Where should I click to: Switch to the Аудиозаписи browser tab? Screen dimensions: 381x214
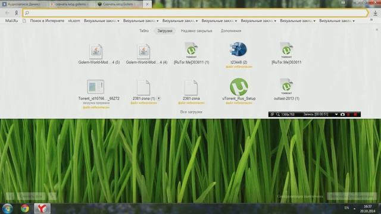click(24, 4)
